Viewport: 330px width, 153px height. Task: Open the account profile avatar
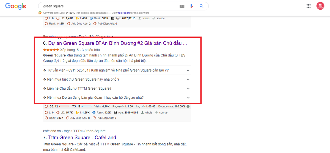(x=320, y=6)
